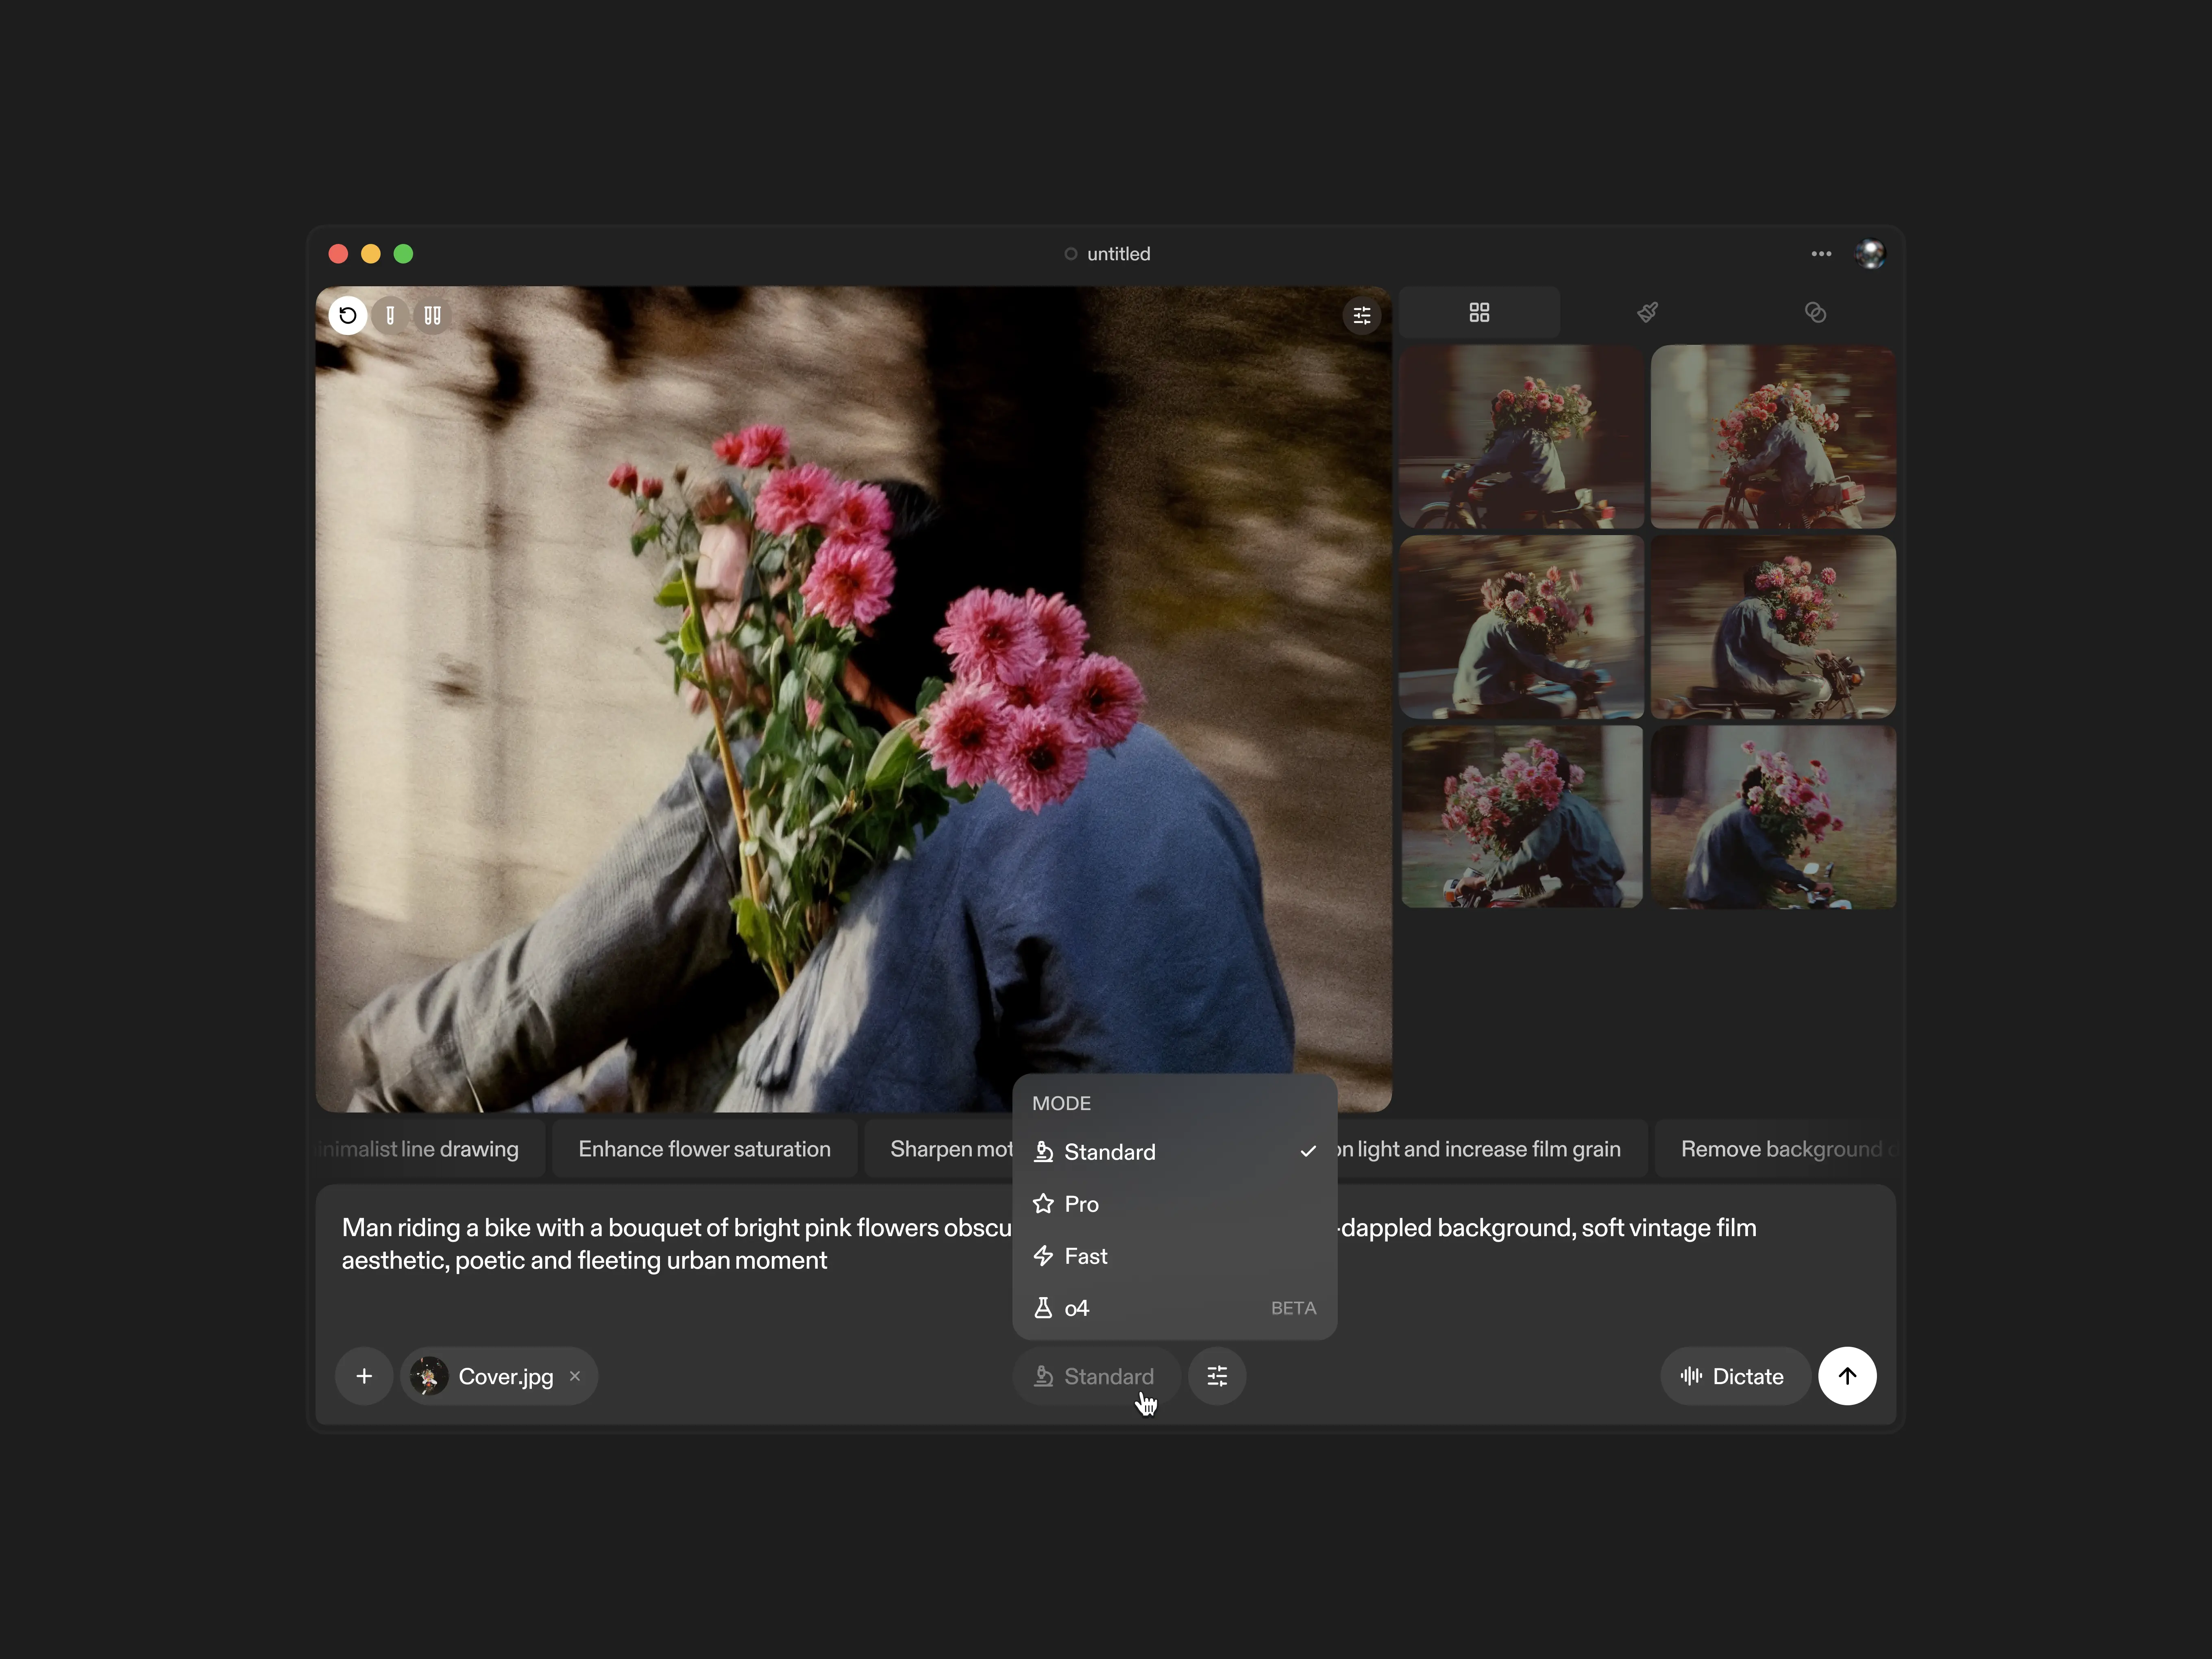
Task: Select the split compare view icon
Action: (x=432, y=316)
